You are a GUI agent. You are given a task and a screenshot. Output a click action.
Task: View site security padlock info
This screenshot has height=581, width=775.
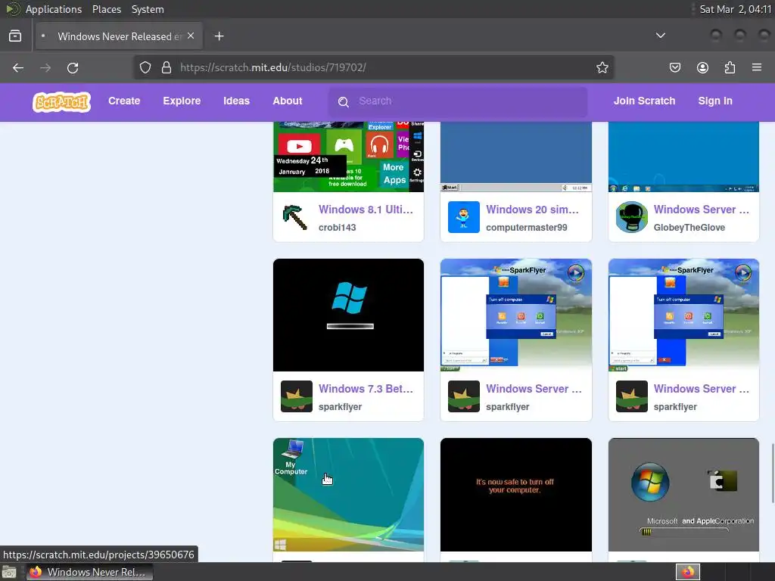[167, 67]
